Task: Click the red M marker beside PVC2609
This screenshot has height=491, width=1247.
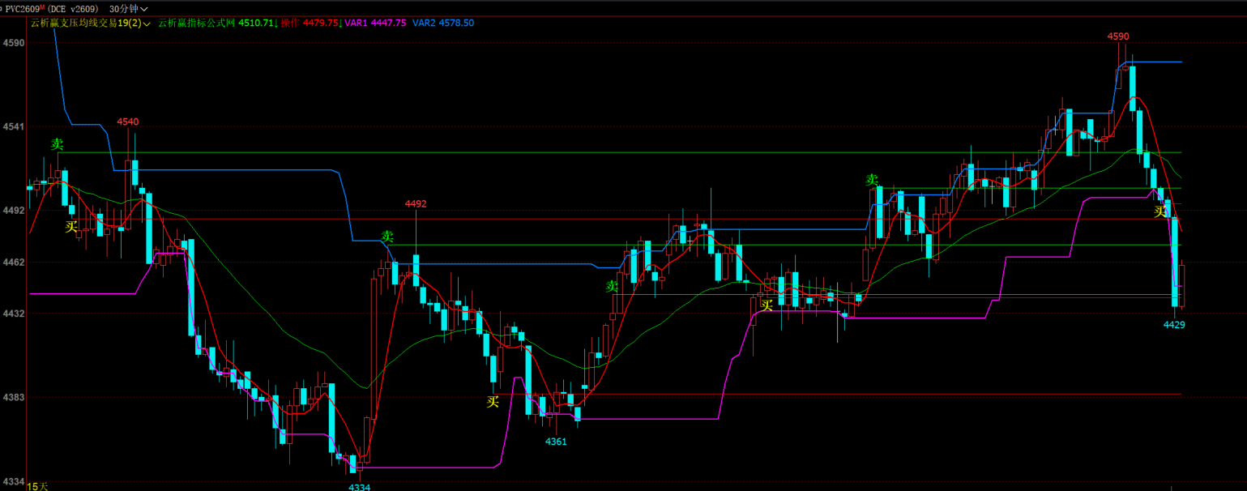Action: pyautogui.click(x=42, y=7)
